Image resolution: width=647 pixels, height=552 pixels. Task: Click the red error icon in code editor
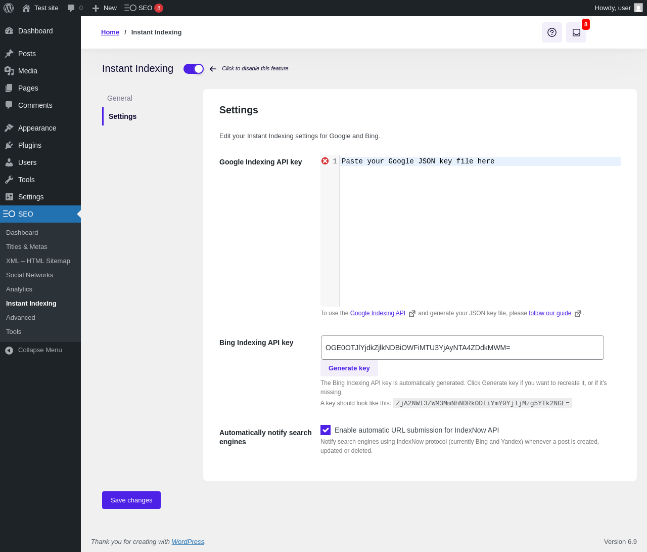tap(325, 161)
